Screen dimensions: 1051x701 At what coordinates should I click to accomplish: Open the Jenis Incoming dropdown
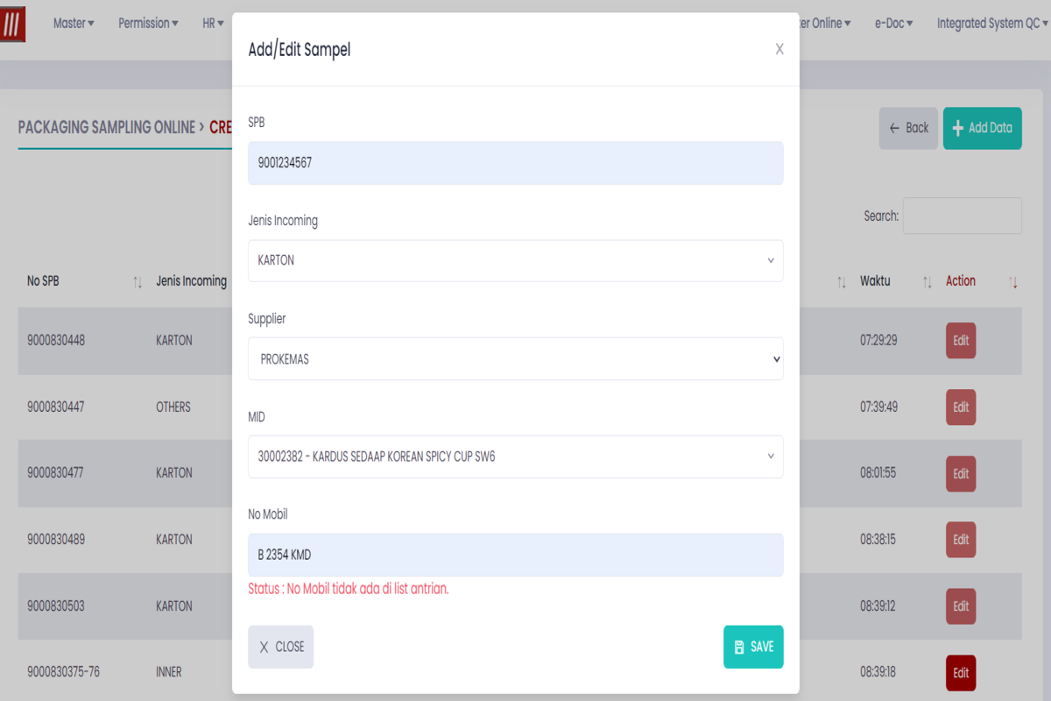515,260
